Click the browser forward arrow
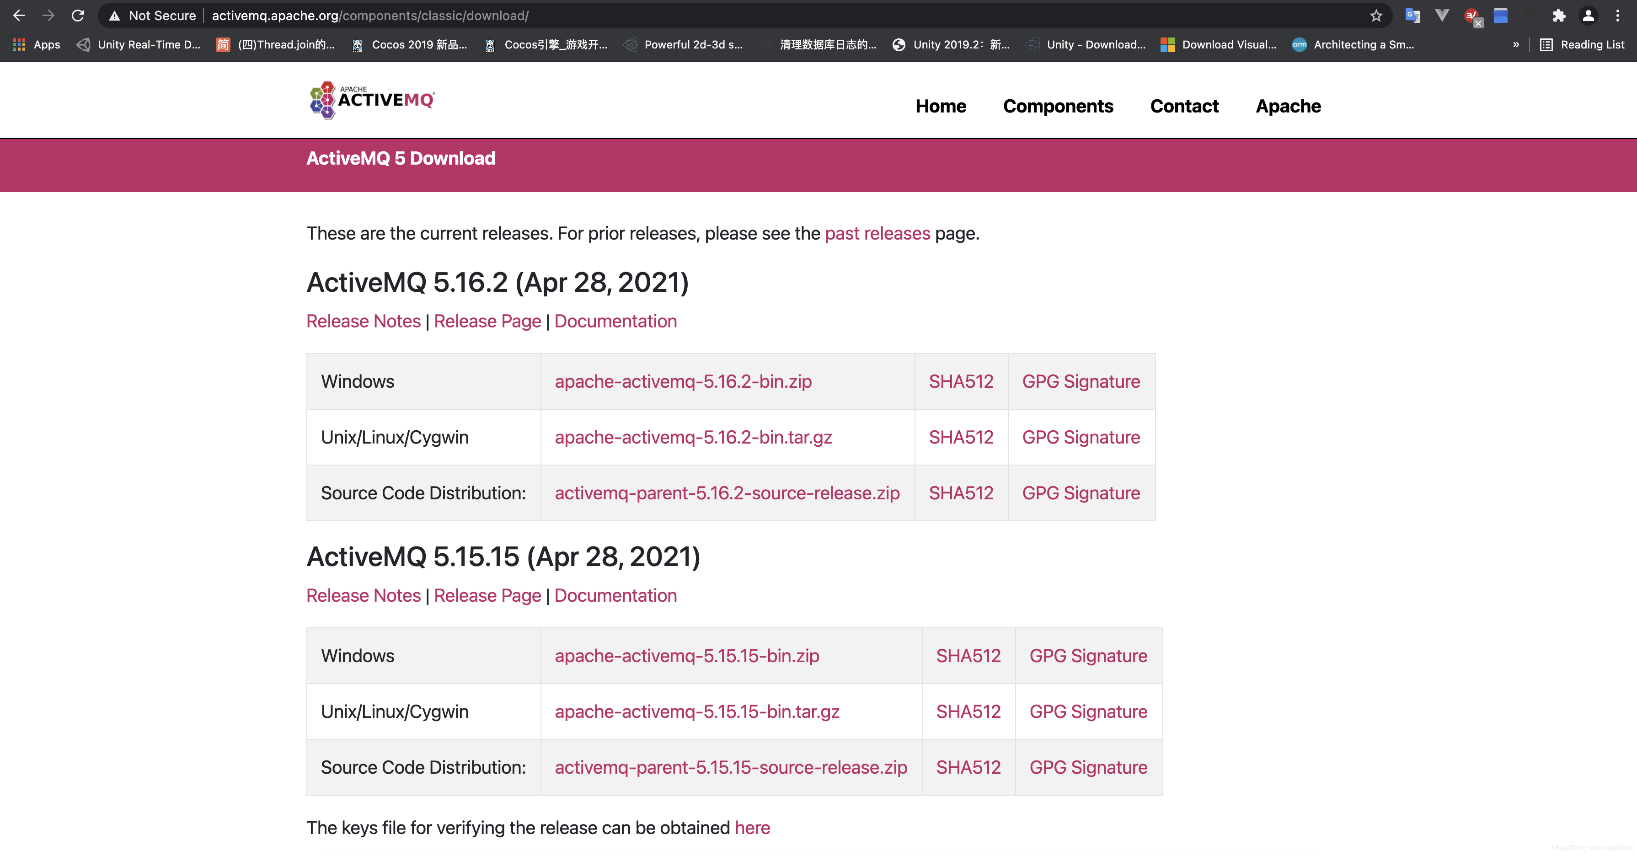The image size is (1637, 856). click(x=48, y=15)
